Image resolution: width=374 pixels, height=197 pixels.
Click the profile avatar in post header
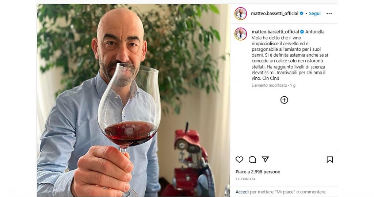[241, 13]
